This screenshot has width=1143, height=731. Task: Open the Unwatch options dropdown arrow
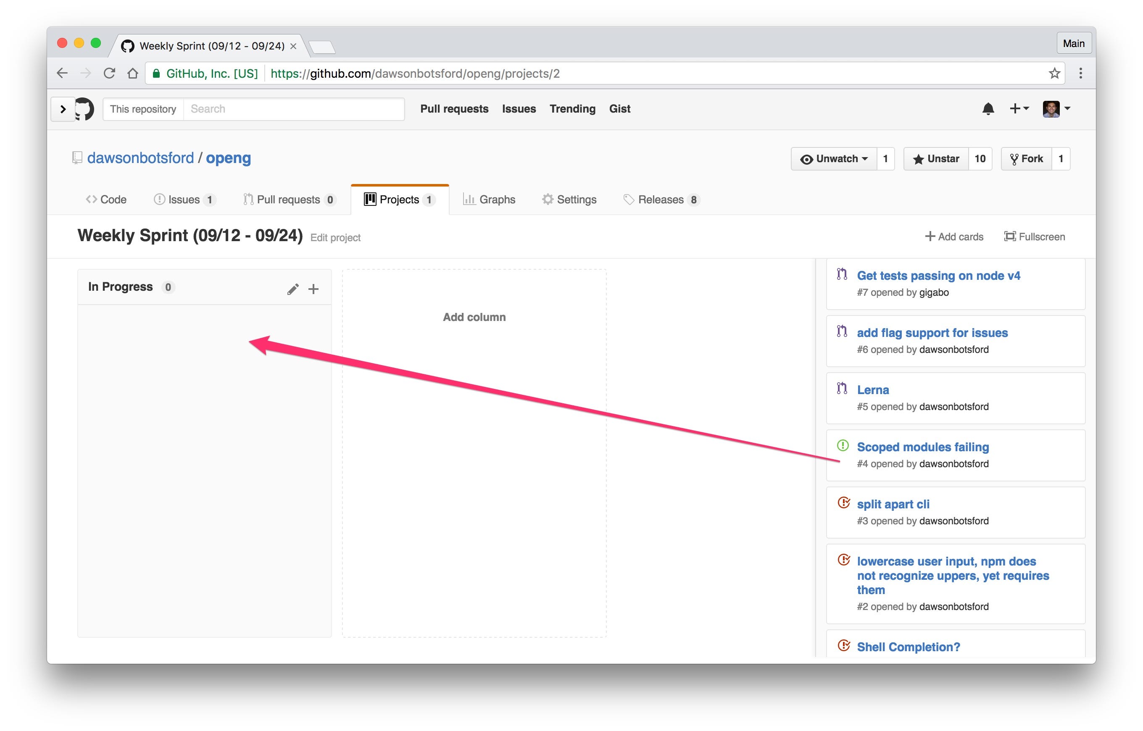[x=866, y=158]
